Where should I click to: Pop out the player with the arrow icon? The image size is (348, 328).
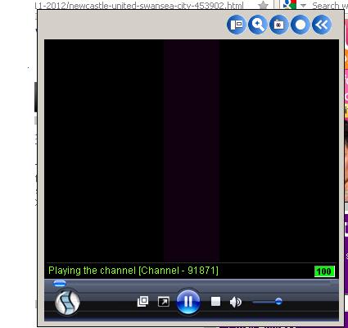tap(164, 302)
